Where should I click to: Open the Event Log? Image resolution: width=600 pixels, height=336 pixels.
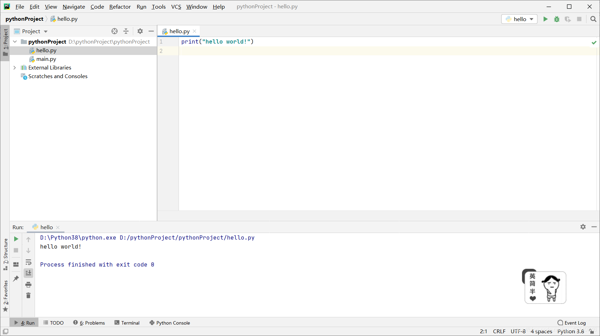pyautogui.click(x=572, y=323)
